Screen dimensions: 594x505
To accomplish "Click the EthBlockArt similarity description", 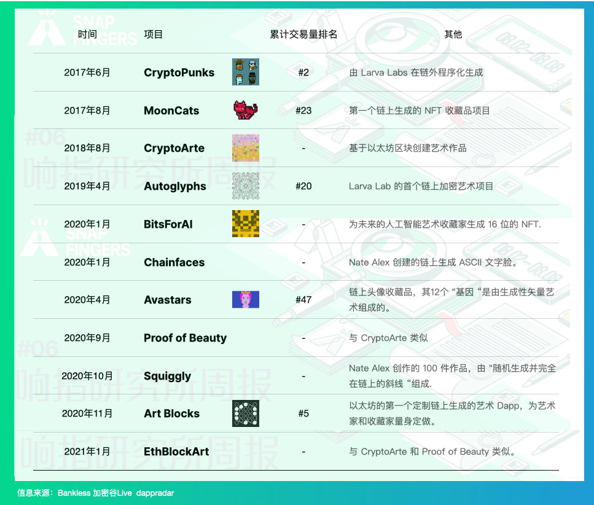I will coord(432,451).
